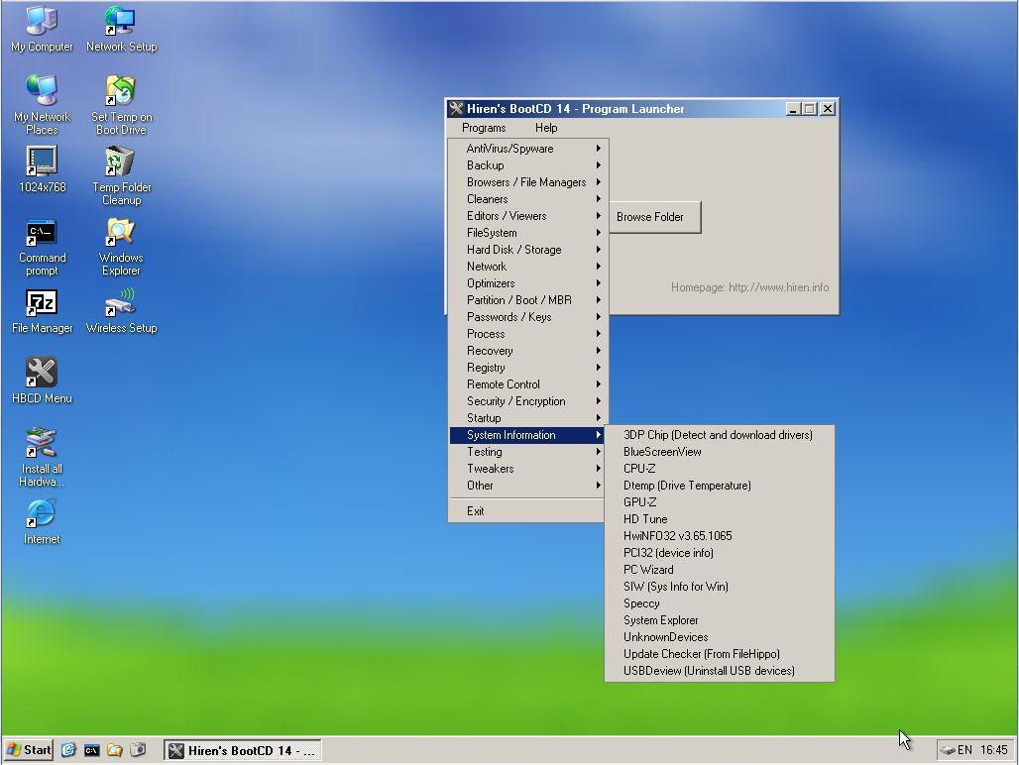
Task: Open the Recovery category
Action: coord(527,352)
